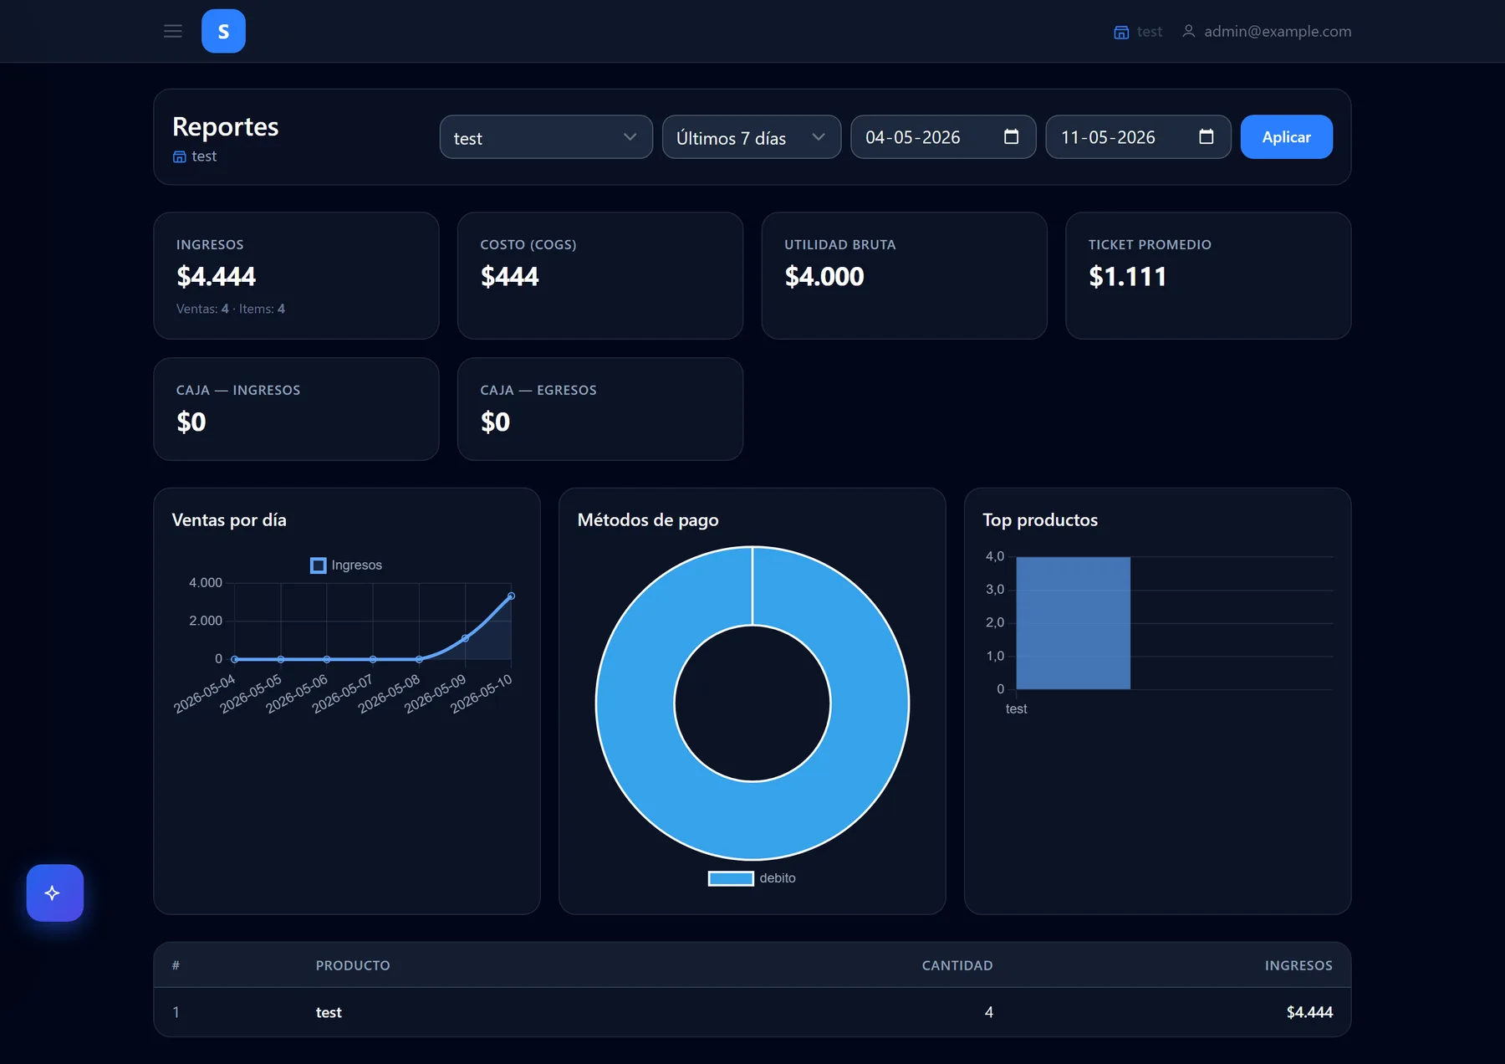This screenshot has width=1505, height=1064.
Task: Open calendar picker for start date 04-05-2026
Action: (1011, 136)
